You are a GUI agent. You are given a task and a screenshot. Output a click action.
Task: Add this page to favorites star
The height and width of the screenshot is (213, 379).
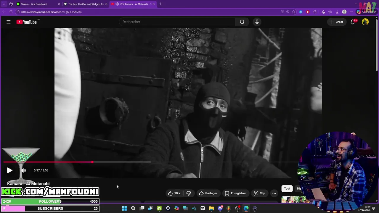[x=293, y=12]
